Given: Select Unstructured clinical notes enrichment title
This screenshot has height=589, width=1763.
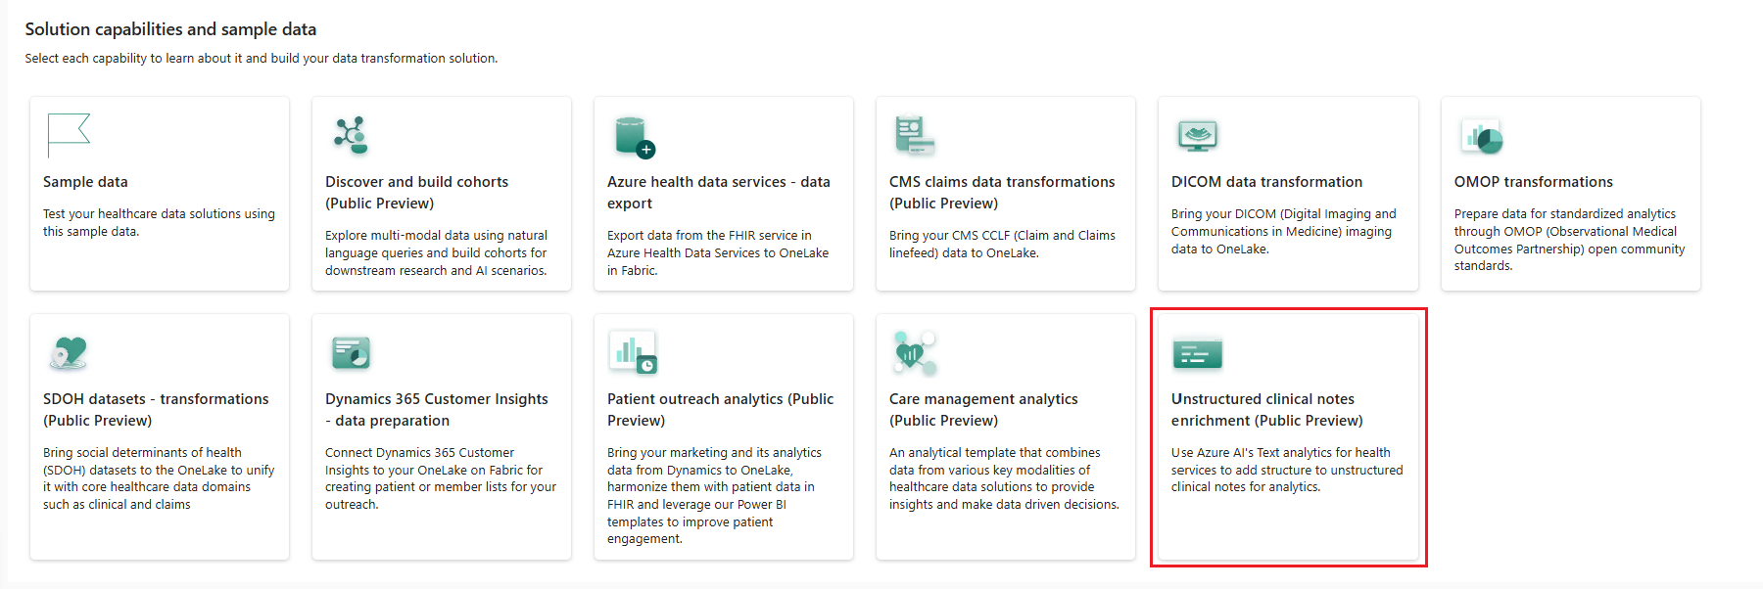Looking at the screenshot, I should (1266, 410).
